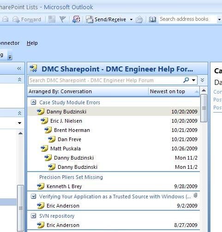
Task: Select the Matt Puskala post
Action: (x=114, y=149)
